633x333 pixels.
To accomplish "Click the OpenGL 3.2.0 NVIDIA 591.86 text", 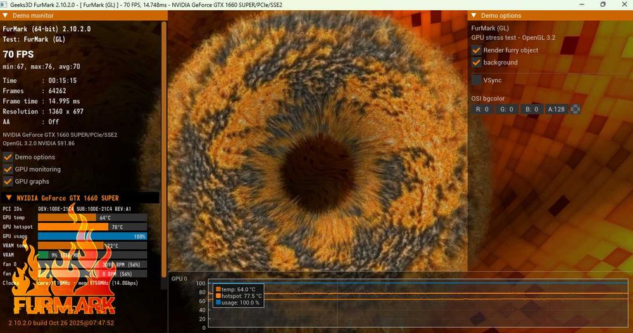I will click(39, 143).
